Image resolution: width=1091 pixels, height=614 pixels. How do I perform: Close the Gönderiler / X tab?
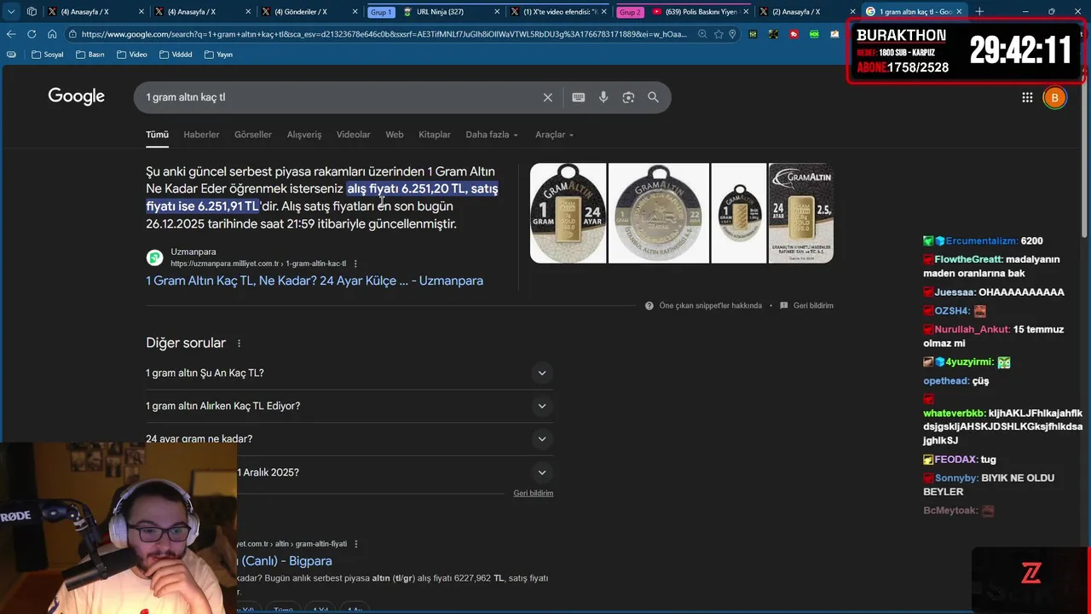[x=355, y=12]
